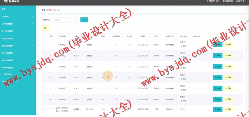
Task: Click 支付 link for 诊所信息1 row
Action: pyautogui.click(x=183, y=46)
